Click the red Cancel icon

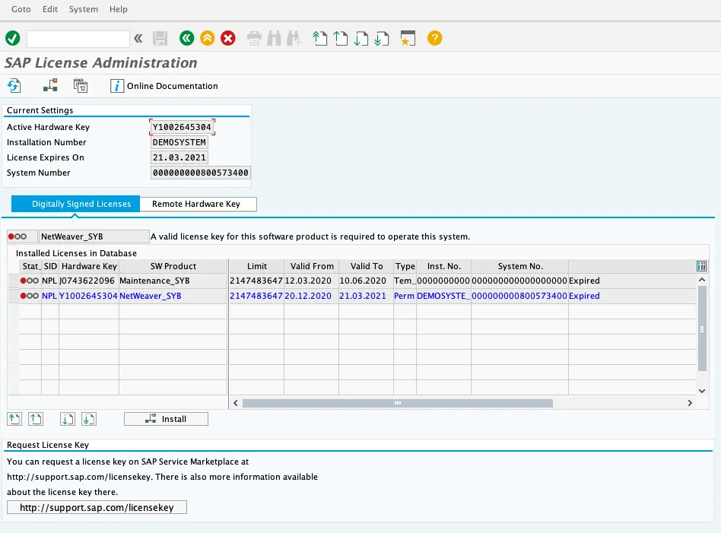(x=227, y=38)
